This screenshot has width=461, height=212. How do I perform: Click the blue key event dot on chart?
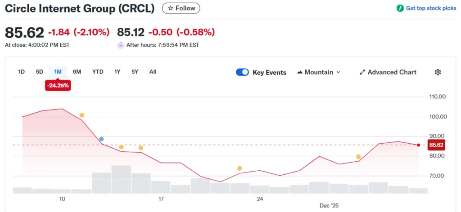101,139
